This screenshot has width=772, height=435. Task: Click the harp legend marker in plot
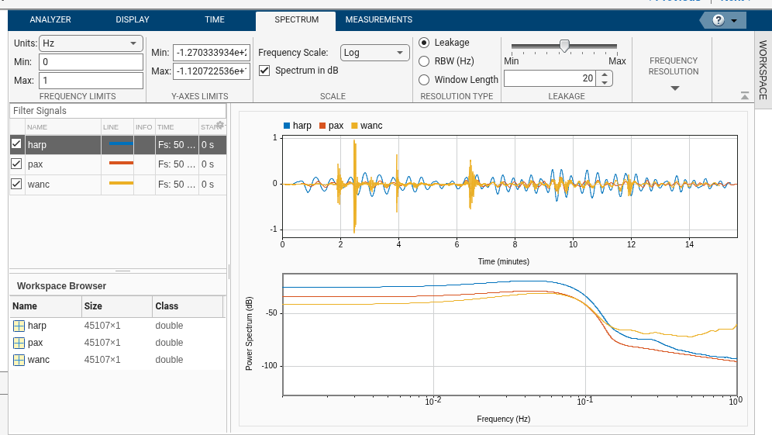[287, 126]
